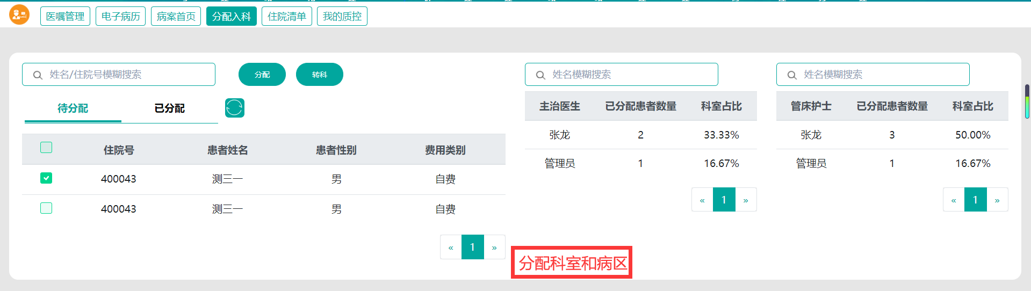Go to previous page in nurse table pagination
The width and height of the screenshot is (1031, 291).
pyautogui.click(x=954, y=200)
